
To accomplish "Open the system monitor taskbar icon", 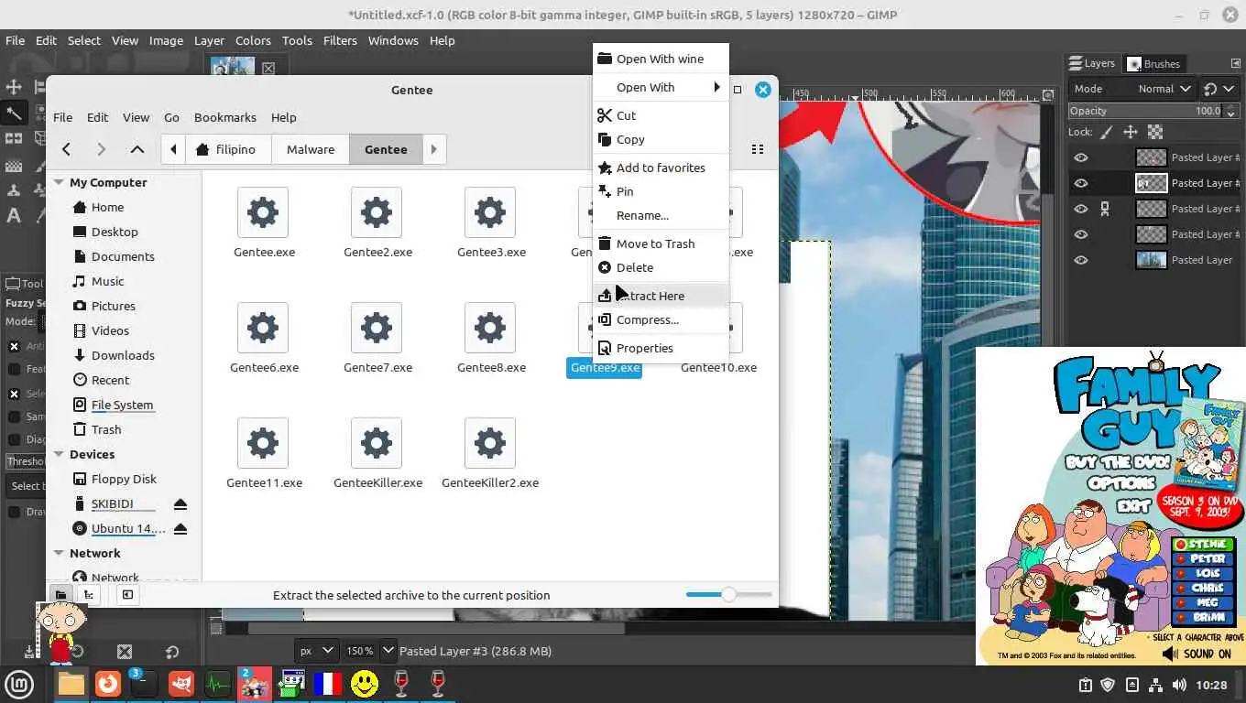I will [218, 684].
